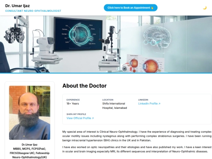Image resolution: width=212 pixels, height=159 pixels.
Task: Click the 'FRCS(Glasgow UK), Fellowship' qualifications line
Action: [29, 153]
